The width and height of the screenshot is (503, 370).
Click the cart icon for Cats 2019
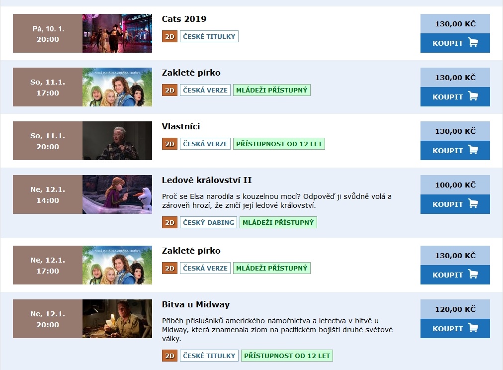[473, 42]
